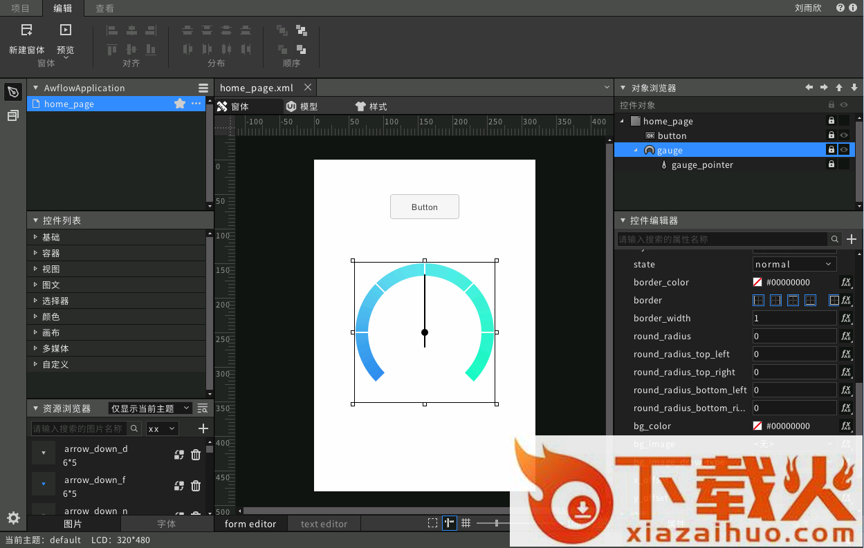This screenshot has width=864, height=548.
Task: Click the zoom slider in editor bottom bar
Action: [x=496, y=523]
